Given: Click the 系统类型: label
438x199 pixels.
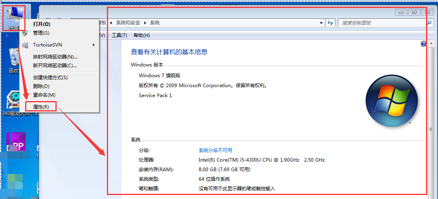Looking at the screenshot, I should tap(149, 179).
